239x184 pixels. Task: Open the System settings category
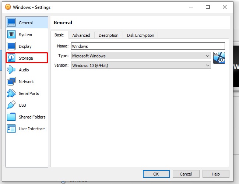click(x=27, y=35)
